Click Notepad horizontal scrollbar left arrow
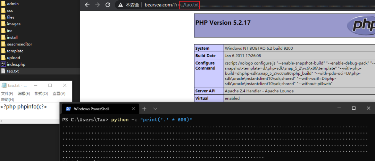This screenshot has height=161, width=375. pos(1,121)
